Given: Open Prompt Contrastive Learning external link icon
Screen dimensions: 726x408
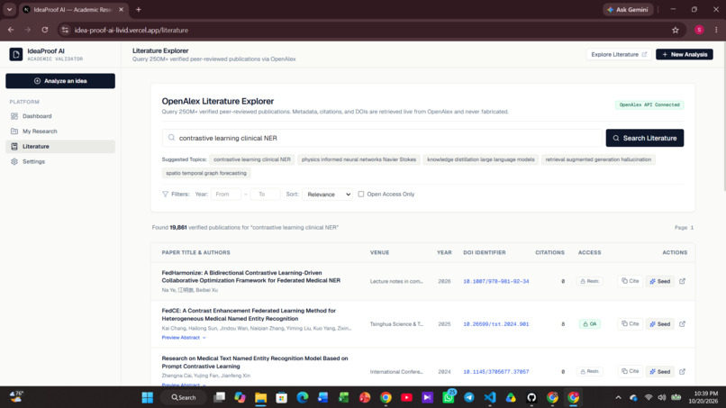Looking at the screenshot, I should coord(682,371).
